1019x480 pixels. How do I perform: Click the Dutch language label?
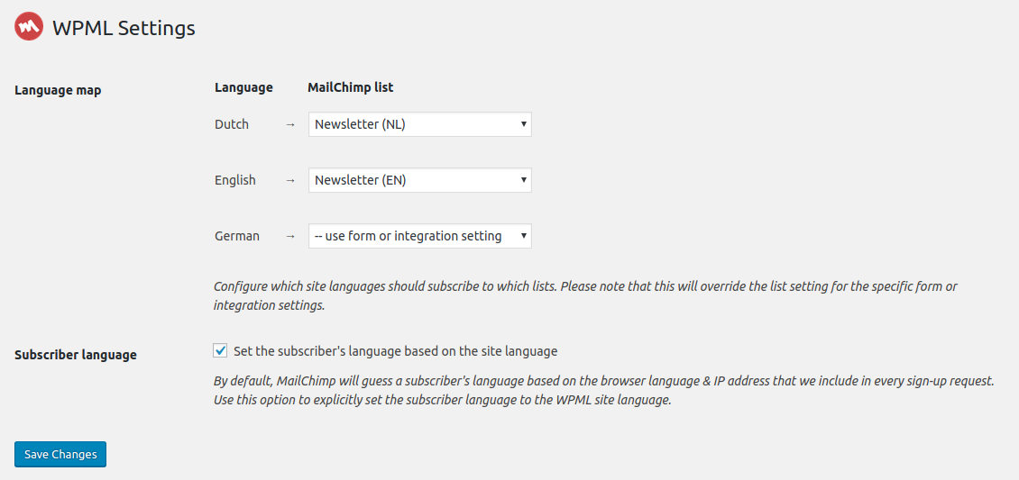click(232, 124)
